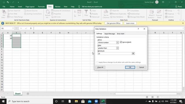Uncheck the Ignore blank checkbox
185x104 pixels.
tap(121, 42)
